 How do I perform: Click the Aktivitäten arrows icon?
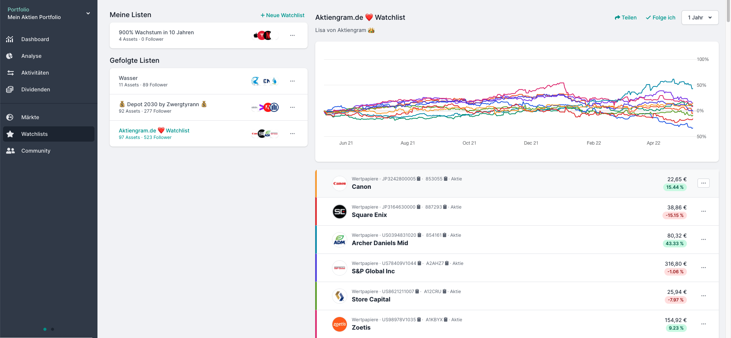(10, 73)
